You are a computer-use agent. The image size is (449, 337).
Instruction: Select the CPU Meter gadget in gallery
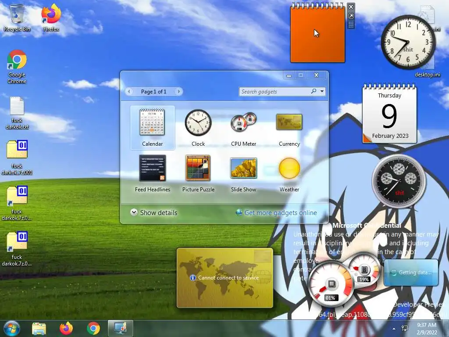click(244, 128)
